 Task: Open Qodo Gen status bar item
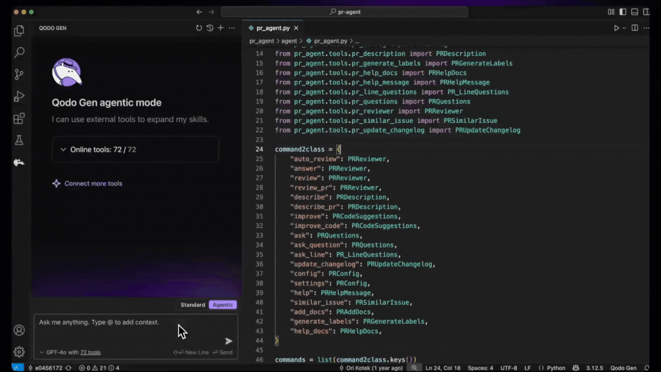623,368
